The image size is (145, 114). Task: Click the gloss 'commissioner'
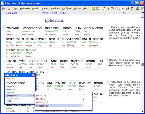[x=29, y=31]
